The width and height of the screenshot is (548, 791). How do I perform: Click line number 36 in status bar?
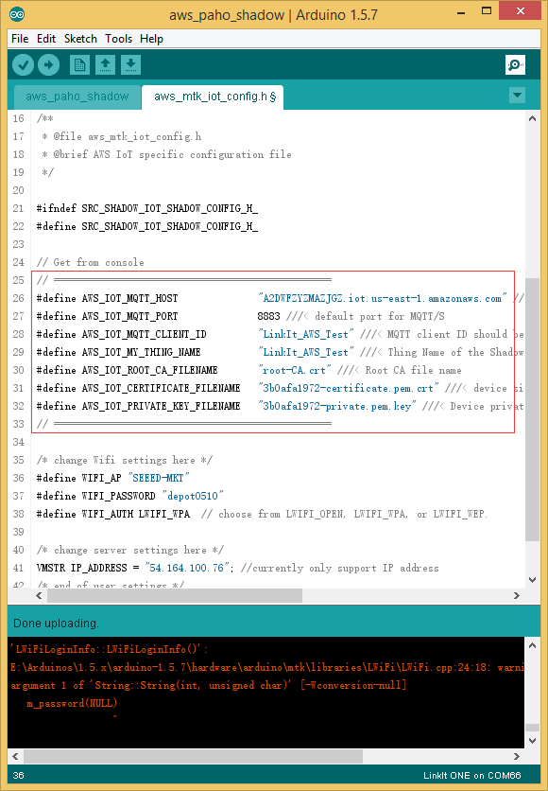pos(19,775)
